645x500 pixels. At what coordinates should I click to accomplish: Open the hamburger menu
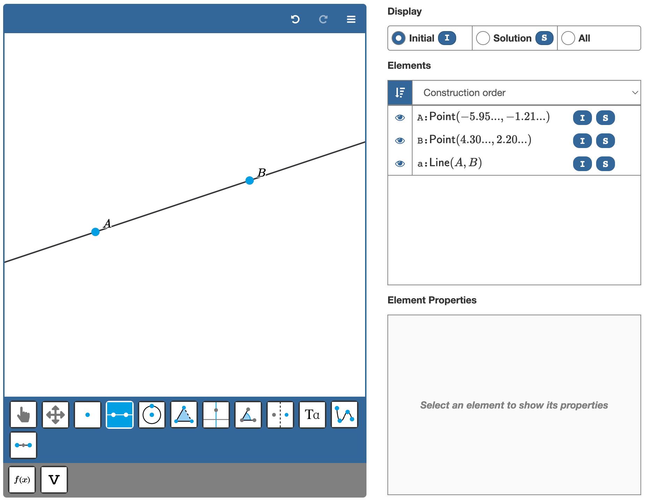click(351, 20)
